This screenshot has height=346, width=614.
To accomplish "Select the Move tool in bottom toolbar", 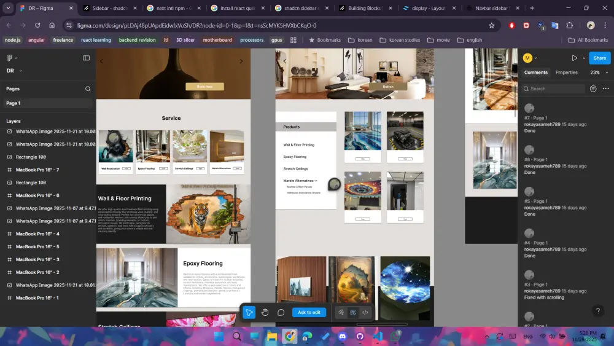I will point(249,312).
